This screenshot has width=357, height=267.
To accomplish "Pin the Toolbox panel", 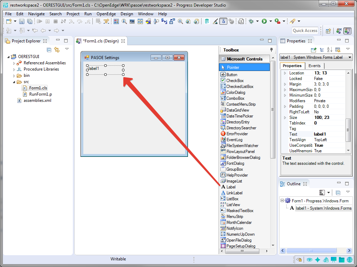I will [271, 50].
